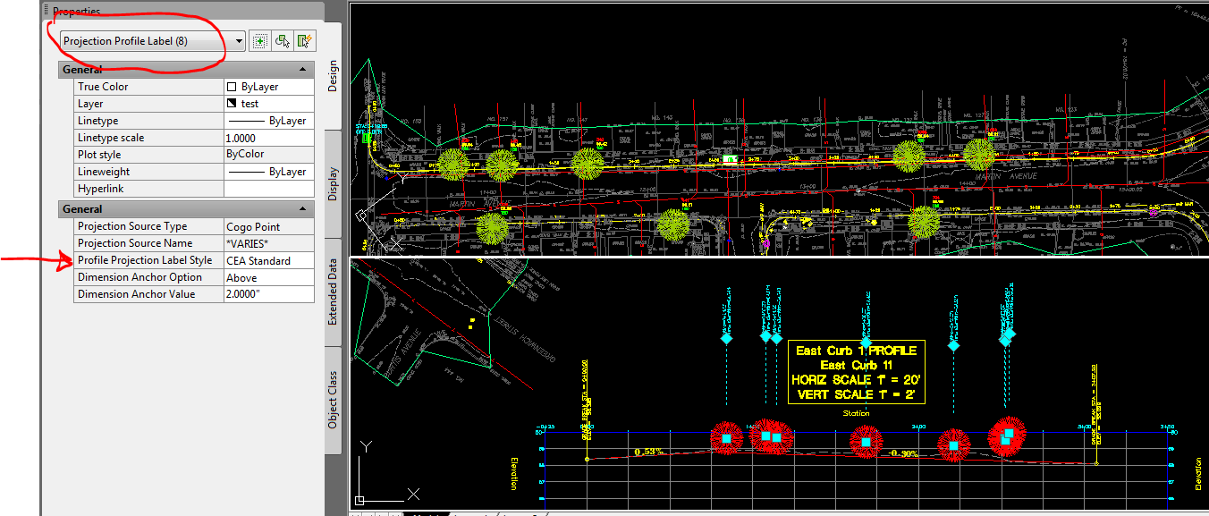Viewport: 1209px width, 516px height.
Task: Collapse the first General section
Action: tap(303, 69)
